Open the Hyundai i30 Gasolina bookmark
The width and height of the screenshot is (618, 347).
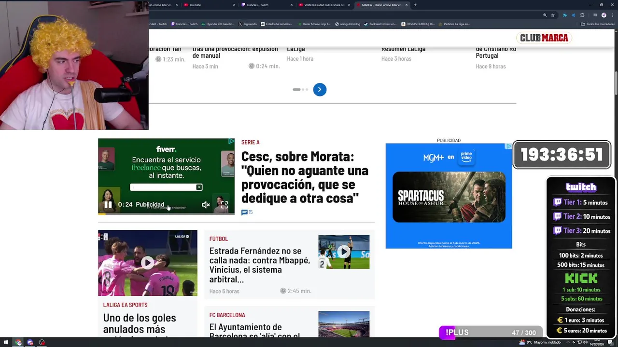pos(218,24)
